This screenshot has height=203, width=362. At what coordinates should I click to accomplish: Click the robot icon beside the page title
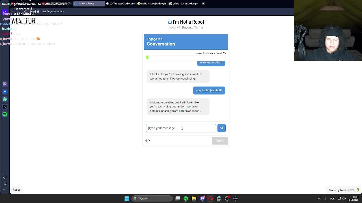(x=170, y=22)
